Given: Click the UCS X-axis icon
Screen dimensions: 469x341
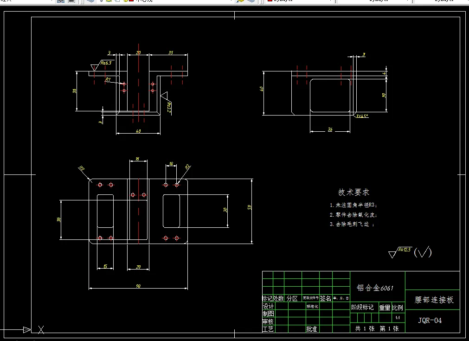Looking at the screenshot, I should point(41,329).
